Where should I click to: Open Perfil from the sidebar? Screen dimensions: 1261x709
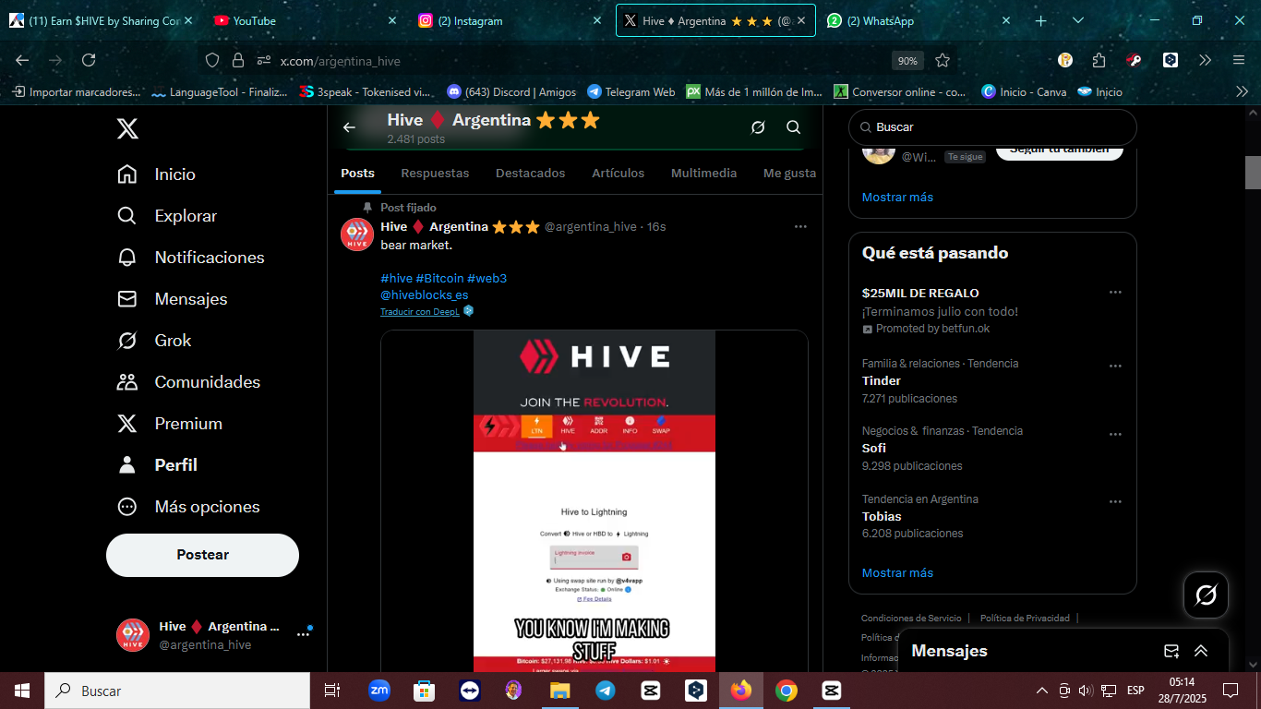pos(157,465)
